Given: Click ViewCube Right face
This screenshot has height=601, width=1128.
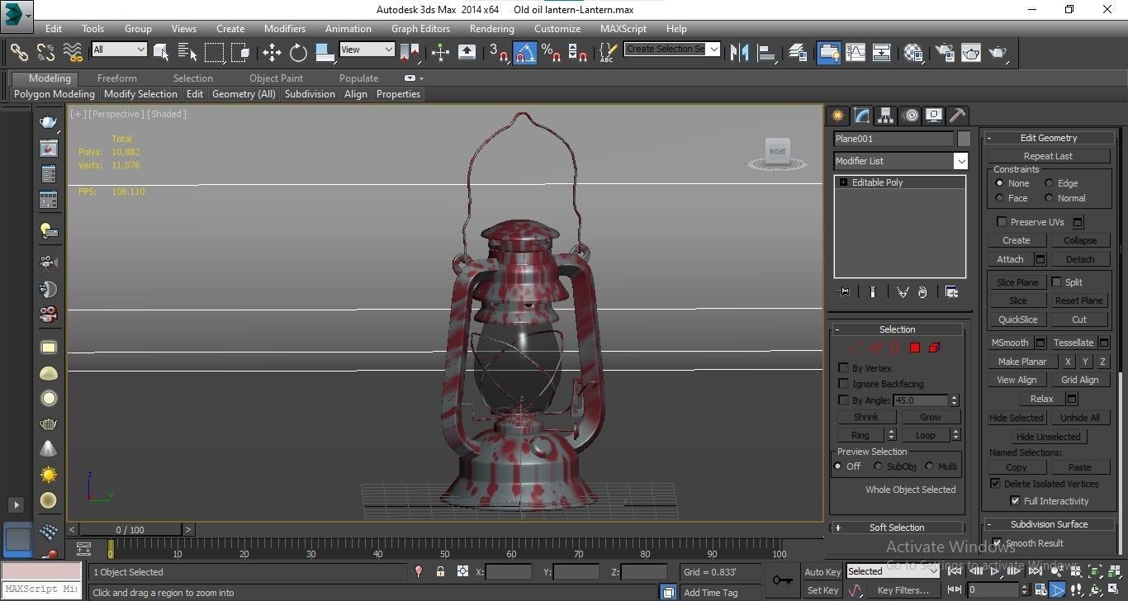Looking at the screenshot, I should [777, 151].
